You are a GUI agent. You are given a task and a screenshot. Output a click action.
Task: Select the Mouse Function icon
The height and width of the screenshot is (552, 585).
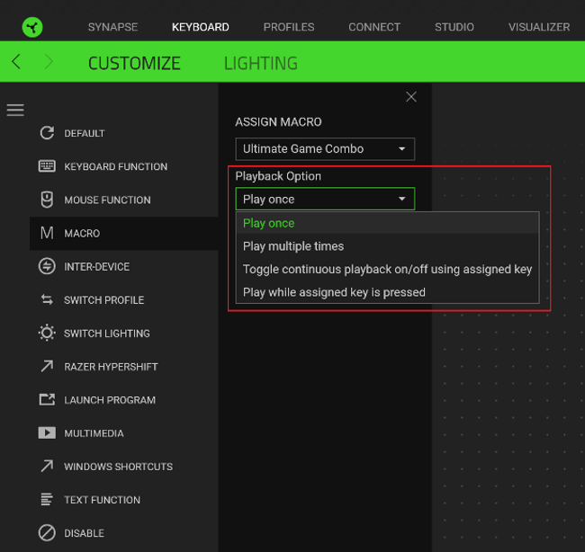pos(47,200)
